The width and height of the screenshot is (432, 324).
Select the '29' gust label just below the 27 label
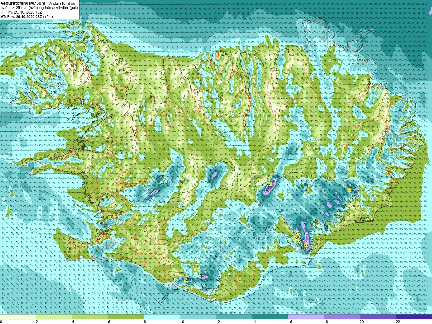pos(306,245)
